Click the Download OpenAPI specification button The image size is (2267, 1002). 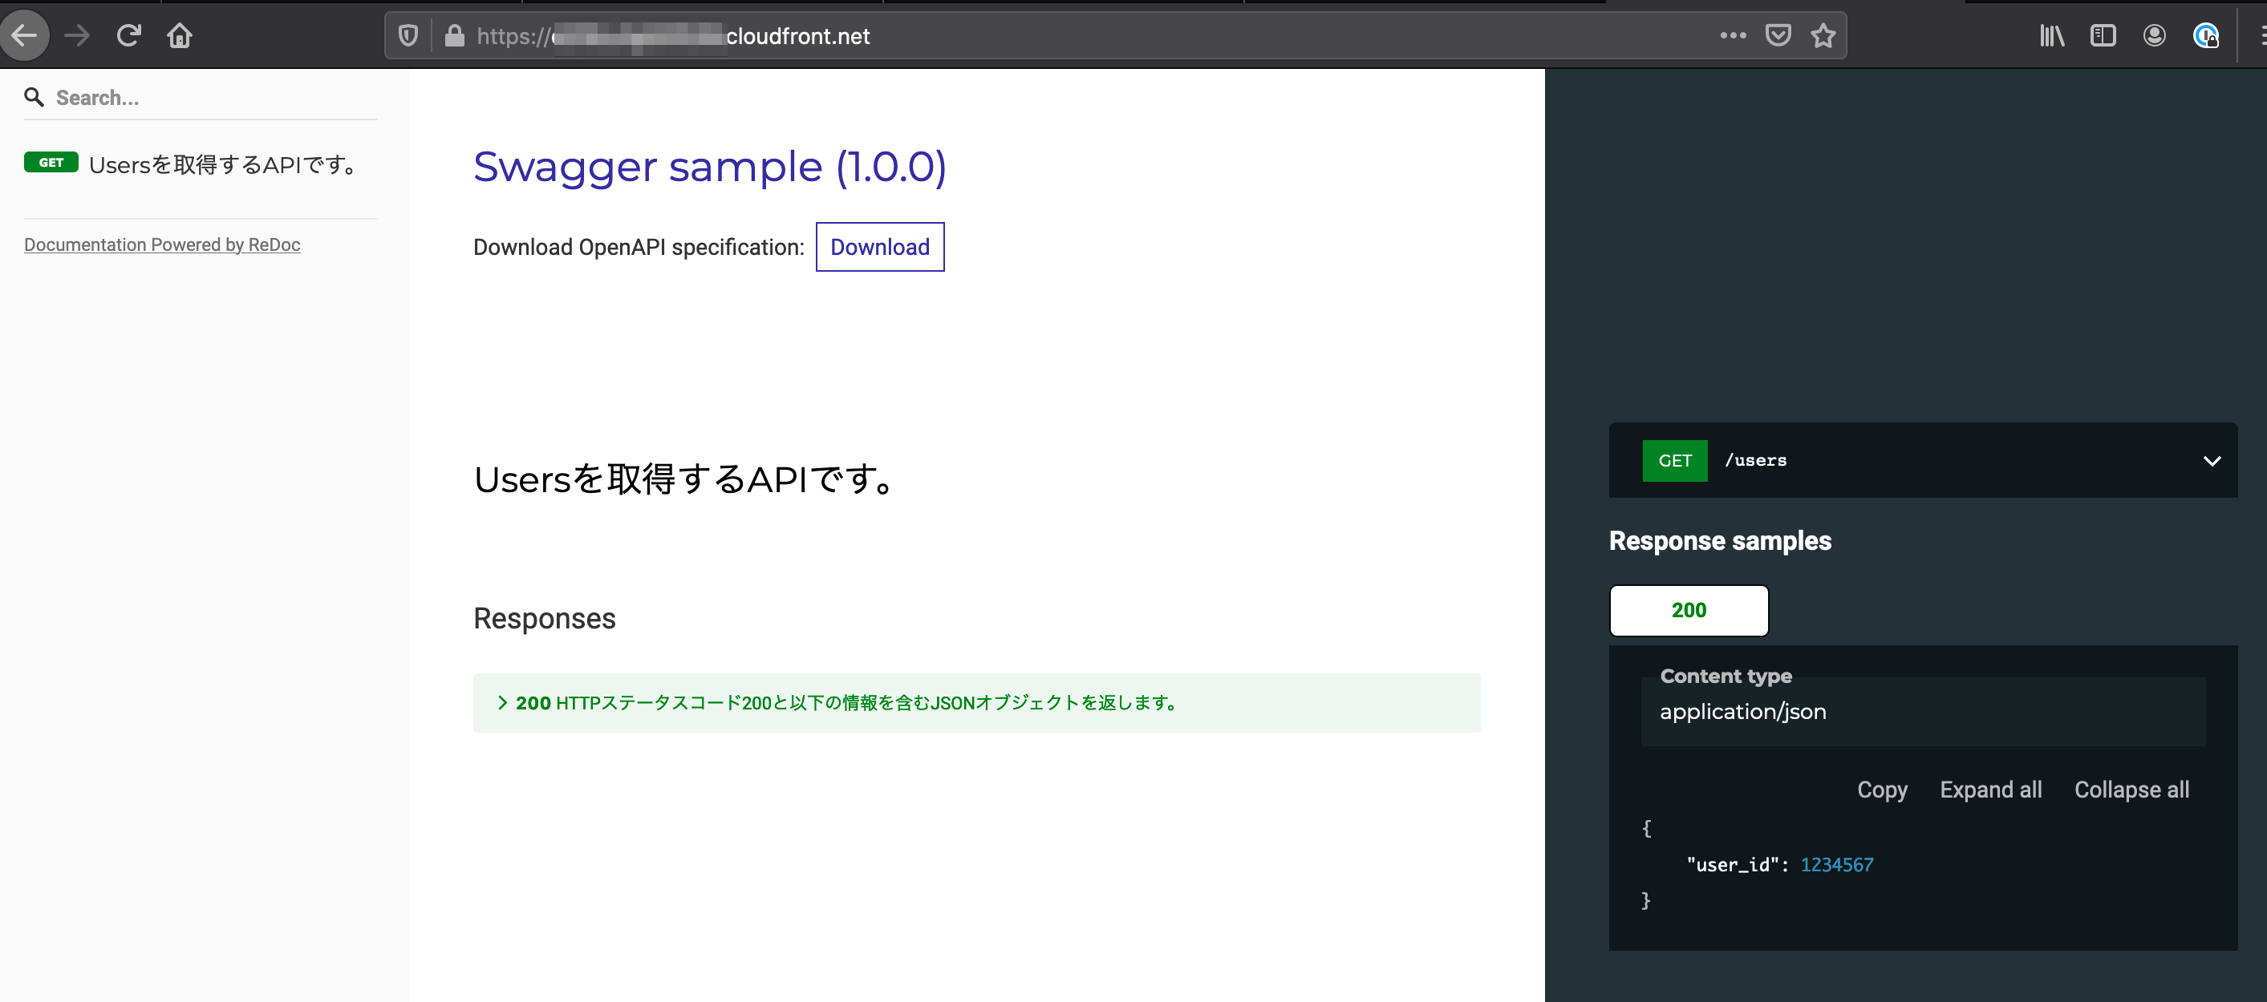pos(879,247)
